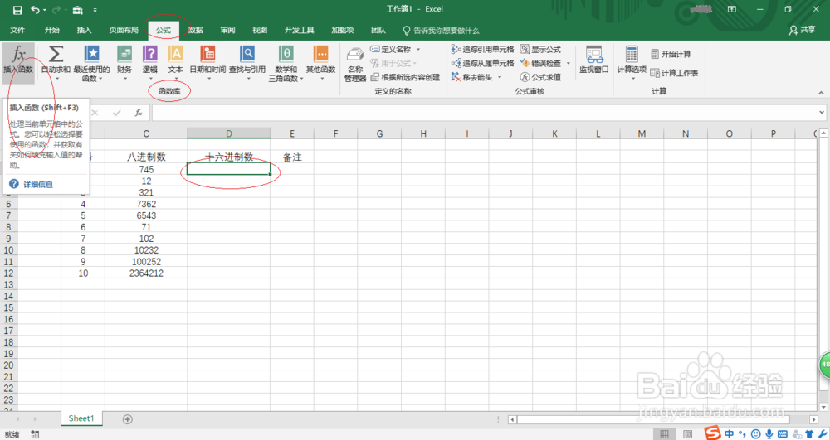
Task: Collapse the ribbon with the chevron
Action: coord(821,93)
